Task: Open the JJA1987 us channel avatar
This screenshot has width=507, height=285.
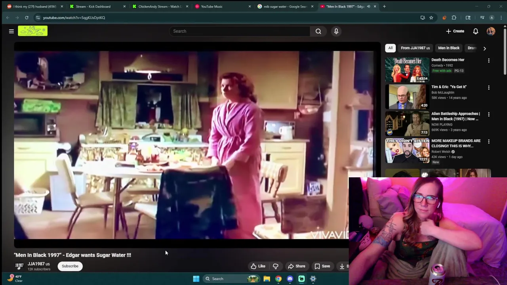Action: [19, 266]
